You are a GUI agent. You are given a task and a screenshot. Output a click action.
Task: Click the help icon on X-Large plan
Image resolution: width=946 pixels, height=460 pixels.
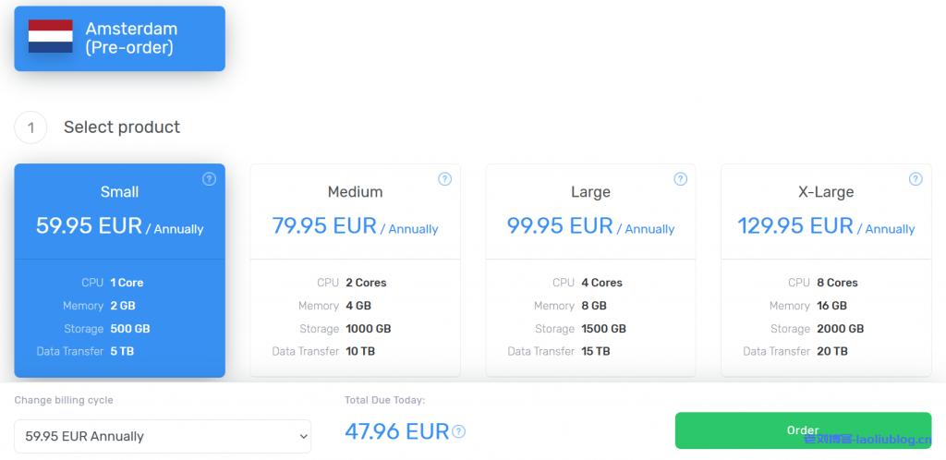pos(916,179)
